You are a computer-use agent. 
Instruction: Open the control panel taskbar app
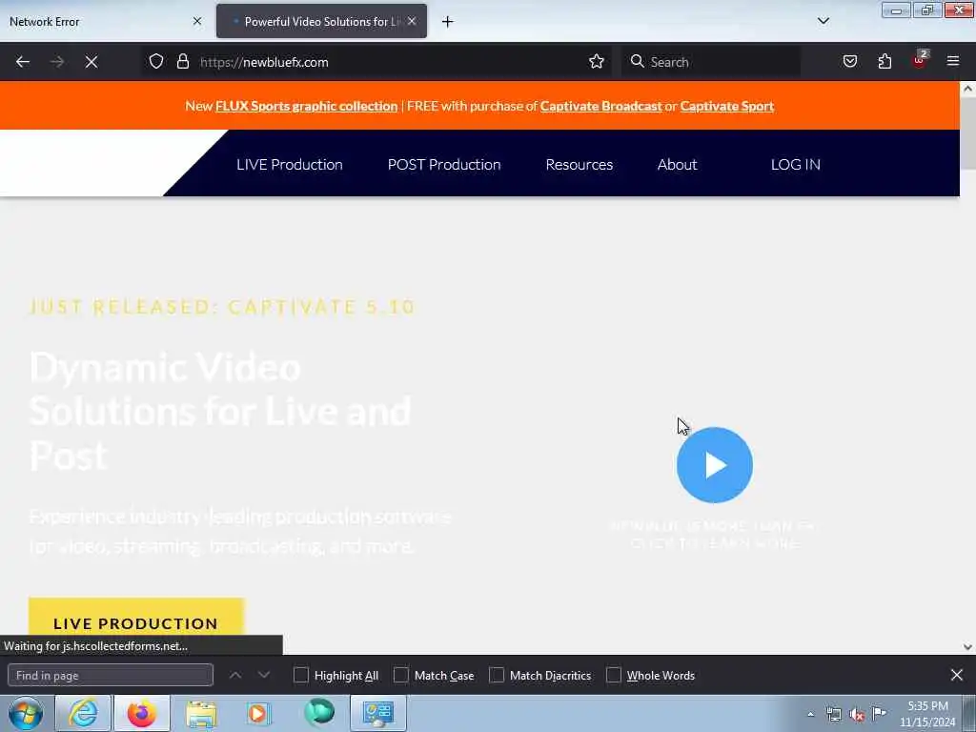click(x=377, y=713)
